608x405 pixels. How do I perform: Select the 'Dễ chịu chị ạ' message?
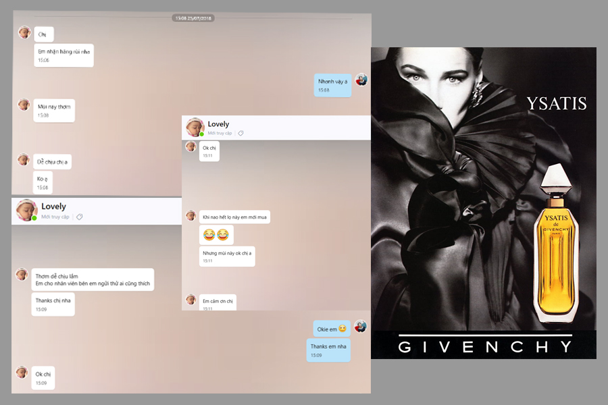point(52,161)
